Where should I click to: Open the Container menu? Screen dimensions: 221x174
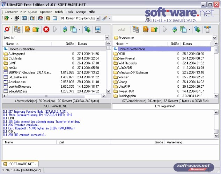coord(11,12)
